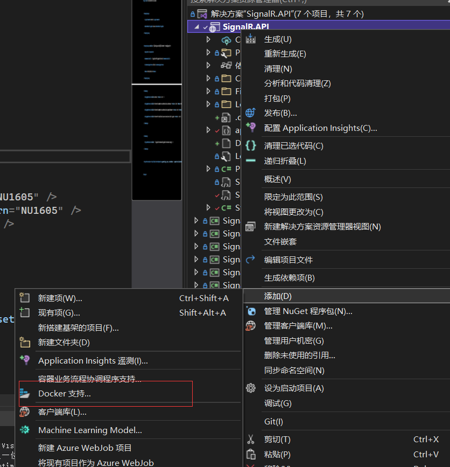Expand the folder node starting with C
This screenshot has width=450, height=467.
(208, 78)
